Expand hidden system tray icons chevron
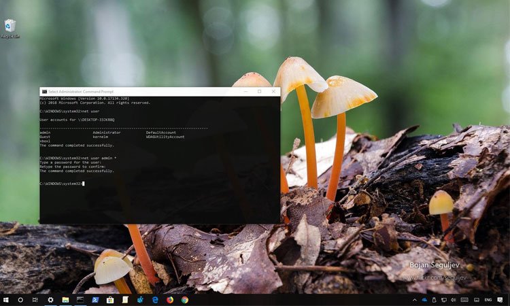 click(x=414, y=300)
